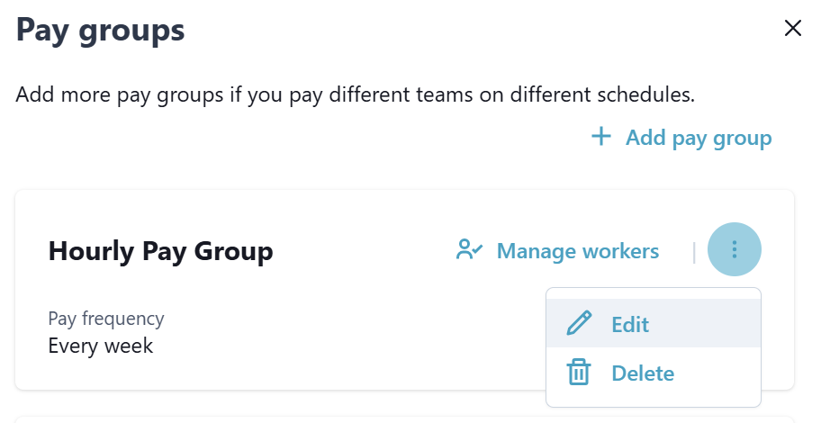
Task: Click the Pay groups heading
Action: click(x=101, y=31)
